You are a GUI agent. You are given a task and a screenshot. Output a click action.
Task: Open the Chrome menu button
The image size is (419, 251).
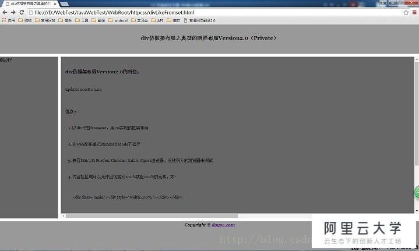coord(414,13)
